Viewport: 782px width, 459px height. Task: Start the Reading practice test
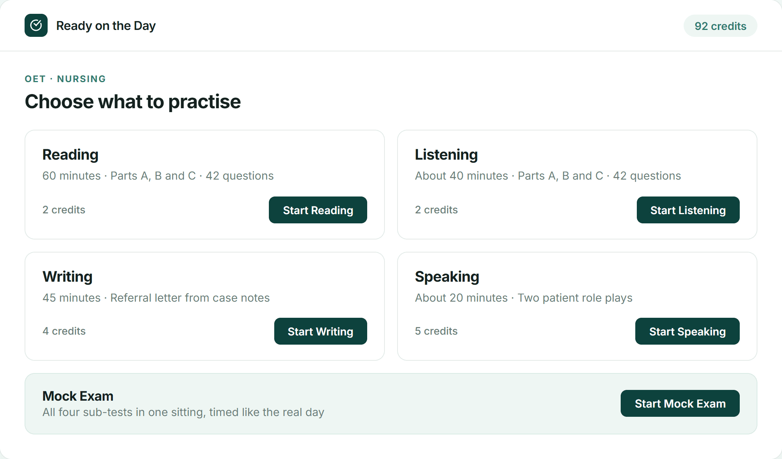(x=318, y=210)
